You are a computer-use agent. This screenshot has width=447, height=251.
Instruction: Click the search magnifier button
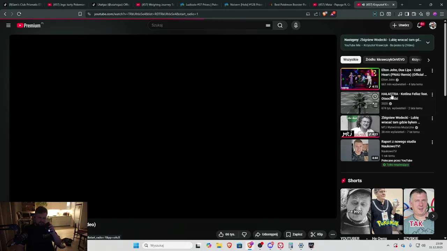pyautogui.click(x=280, y=25)
